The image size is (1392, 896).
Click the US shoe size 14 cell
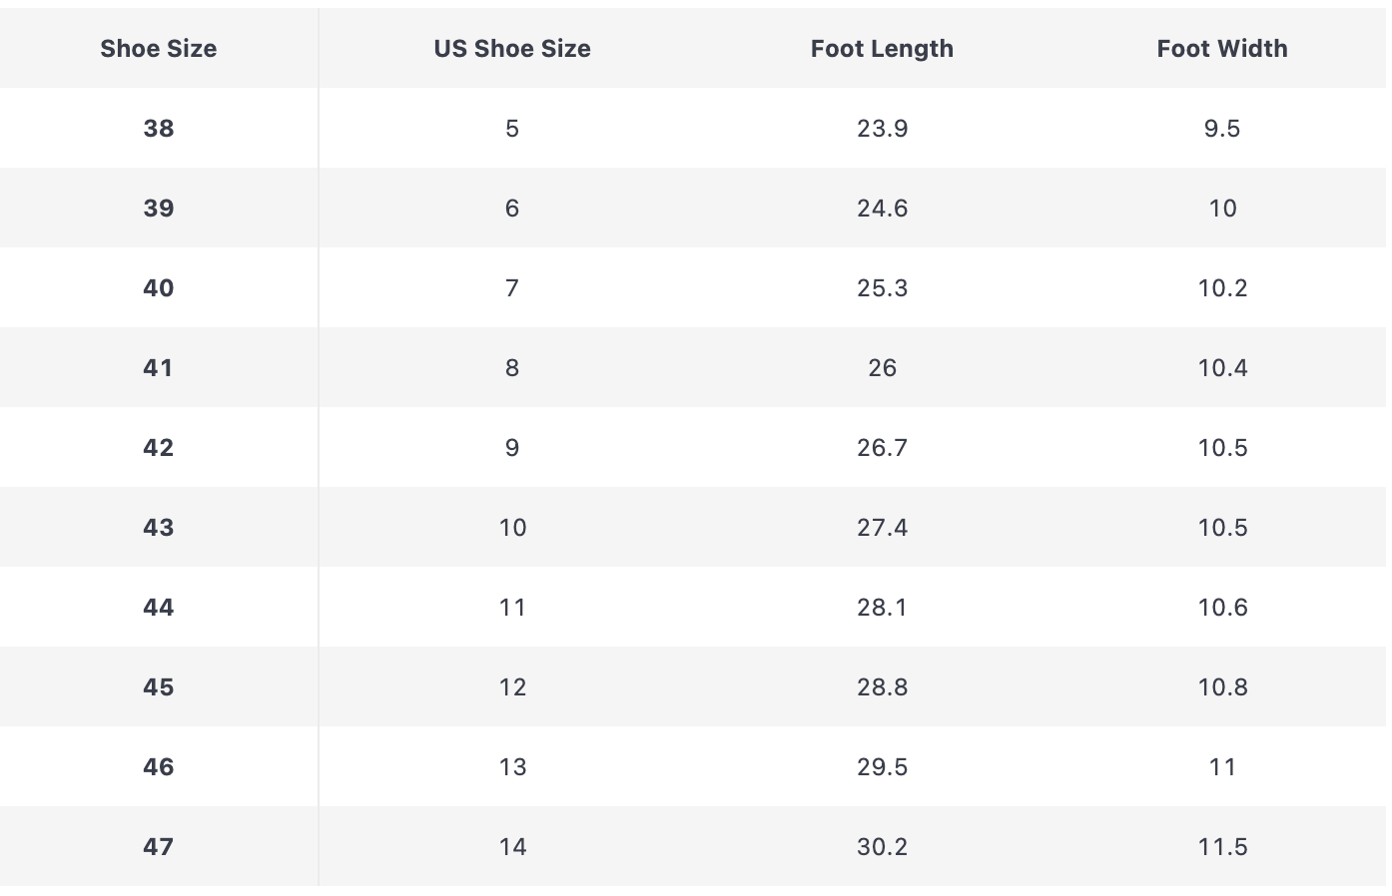pos(512,846)
